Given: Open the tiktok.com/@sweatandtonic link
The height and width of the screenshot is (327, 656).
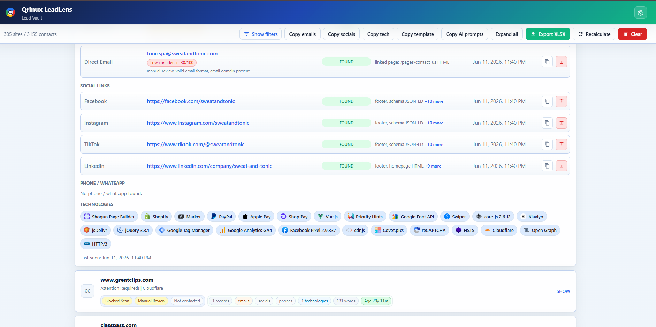Looking at the screenshot, I should 196,145.
